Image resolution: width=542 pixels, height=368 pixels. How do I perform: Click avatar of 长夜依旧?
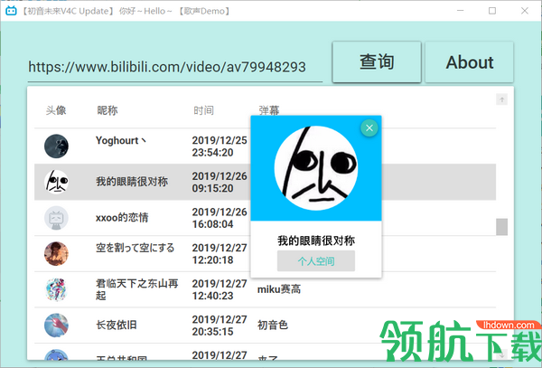(56, 326)
